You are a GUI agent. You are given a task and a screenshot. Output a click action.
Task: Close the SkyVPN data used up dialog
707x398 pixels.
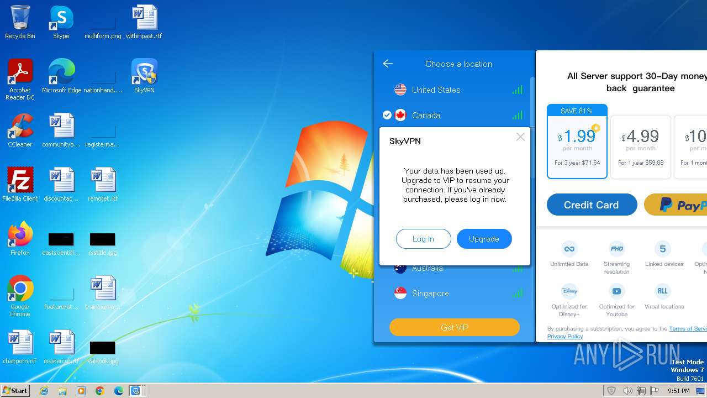(520, 137)
